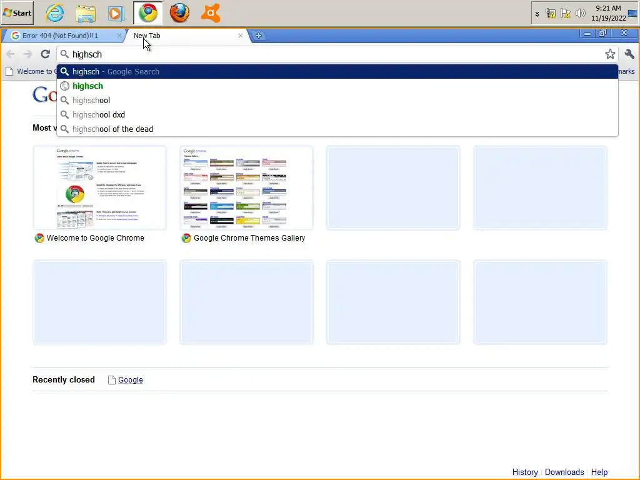The image size is (640, 480).
Task: Go back with the back arrow
Action: [x=11, y=54]
